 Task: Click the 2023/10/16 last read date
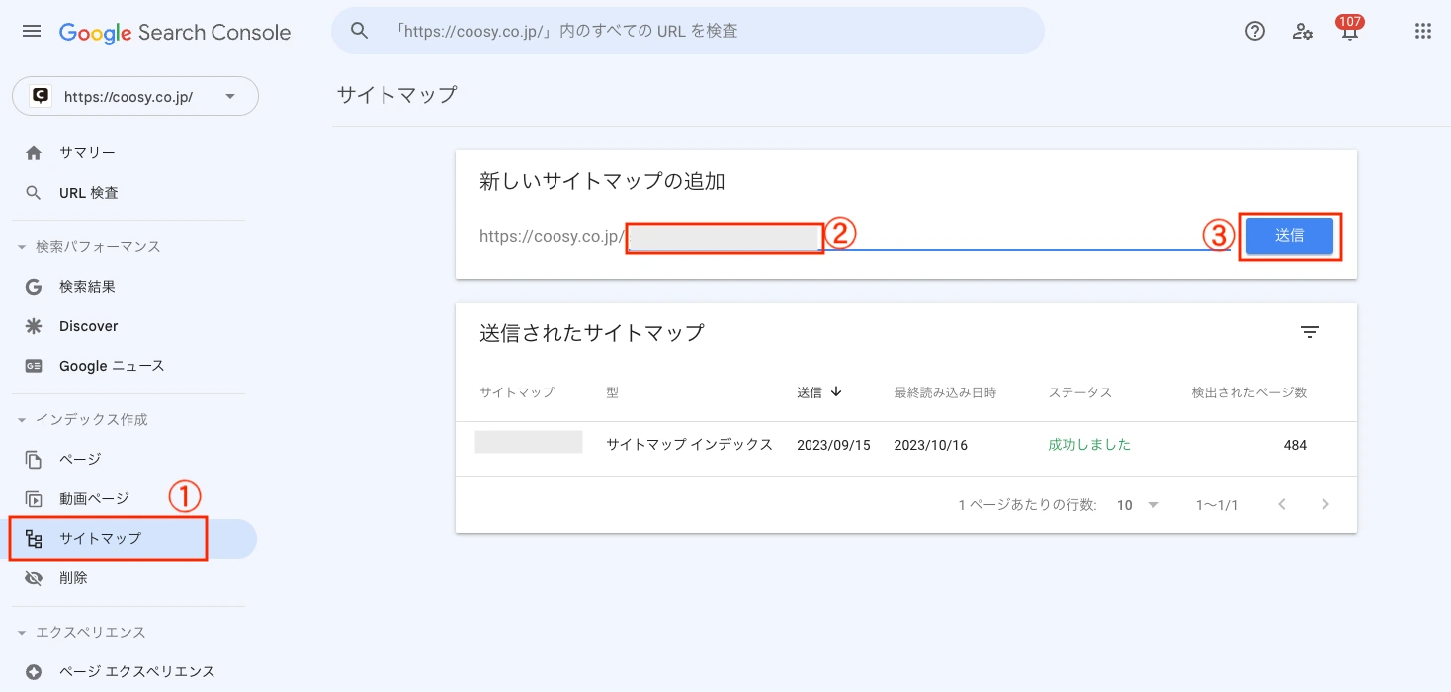[930, 445]
